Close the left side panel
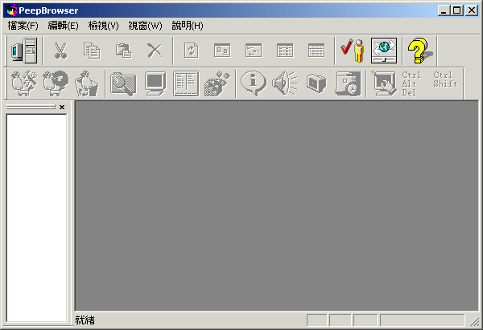 pos(62,107)
